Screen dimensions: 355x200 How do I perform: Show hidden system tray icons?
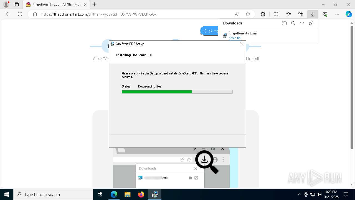tap(299, 194)
